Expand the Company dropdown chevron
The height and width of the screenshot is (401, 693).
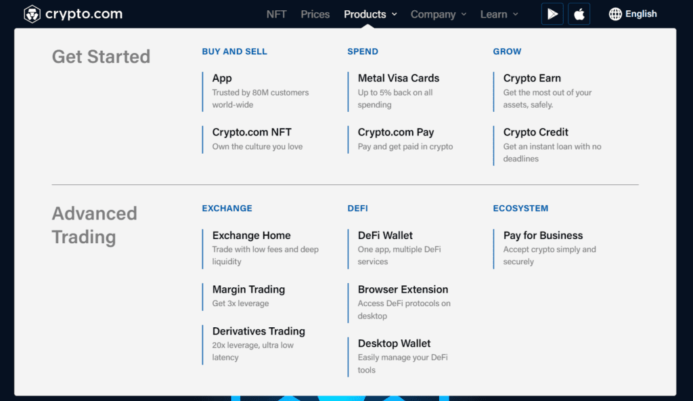coord(464,14)
